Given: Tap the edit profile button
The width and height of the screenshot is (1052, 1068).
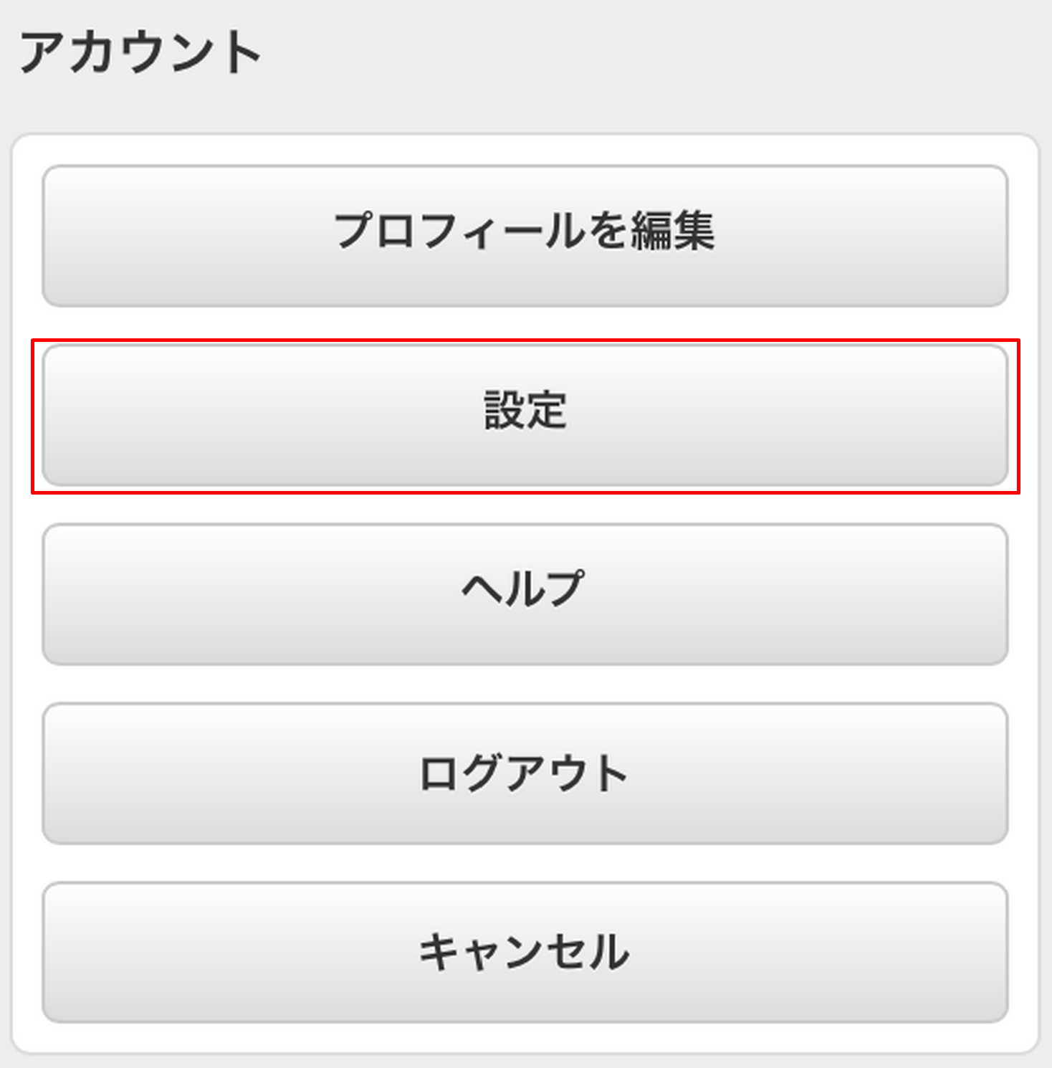Looking at the screenshot, I should pyautogui.click(x=525, y=235).
